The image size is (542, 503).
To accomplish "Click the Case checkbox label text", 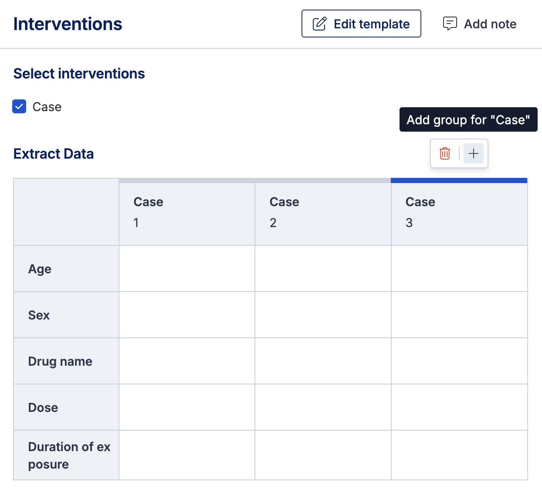I will pyautogui.click(x=47, y=107).
